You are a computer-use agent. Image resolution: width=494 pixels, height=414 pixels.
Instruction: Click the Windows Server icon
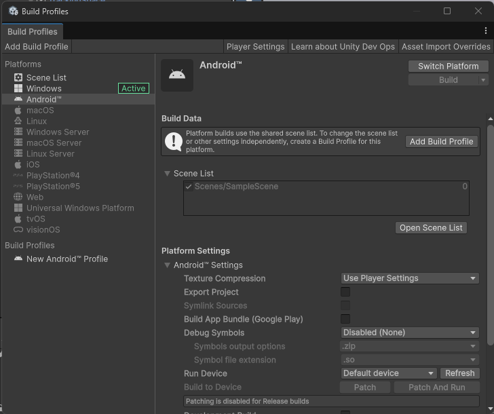(x=18, y=132)
